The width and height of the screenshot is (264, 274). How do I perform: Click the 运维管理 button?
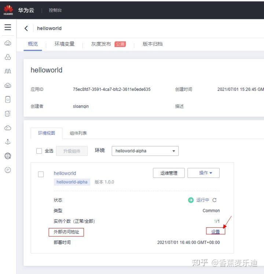(x=169, y=173)
